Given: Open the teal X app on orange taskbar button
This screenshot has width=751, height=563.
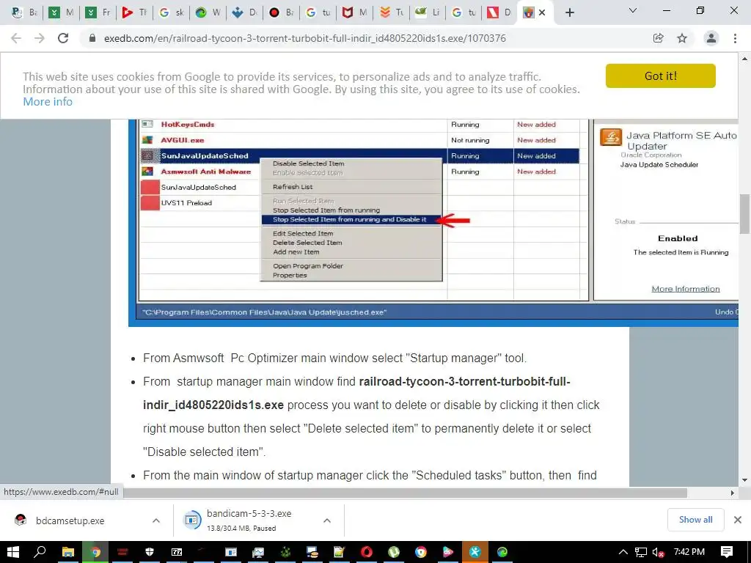Looking at the screenshot, I should pos(475,552).
